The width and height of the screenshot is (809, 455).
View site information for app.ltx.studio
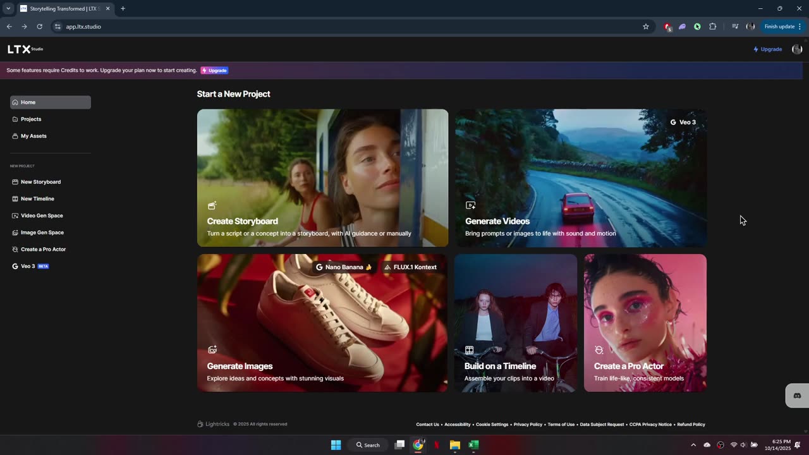click(x=58, y=27)
